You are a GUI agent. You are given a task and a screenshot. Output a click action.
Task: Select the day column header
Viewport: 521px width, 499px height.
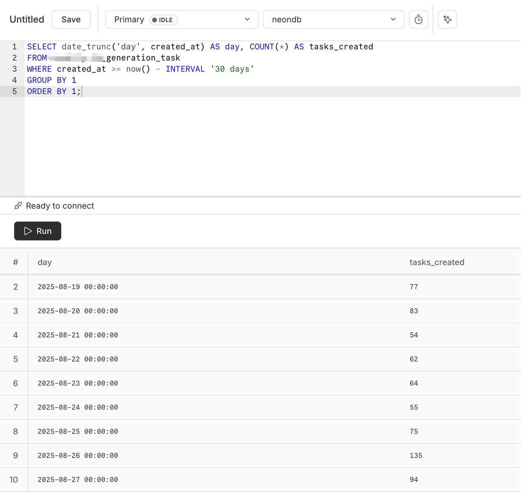(45, 262)
